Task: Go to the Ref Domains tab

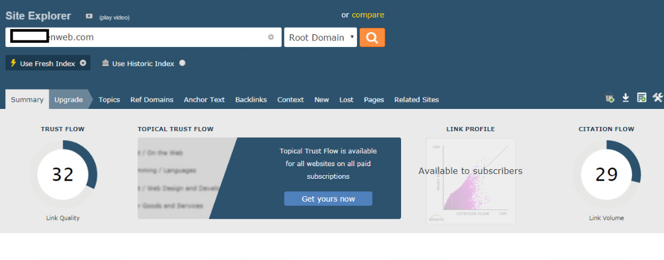Action: 151,100
